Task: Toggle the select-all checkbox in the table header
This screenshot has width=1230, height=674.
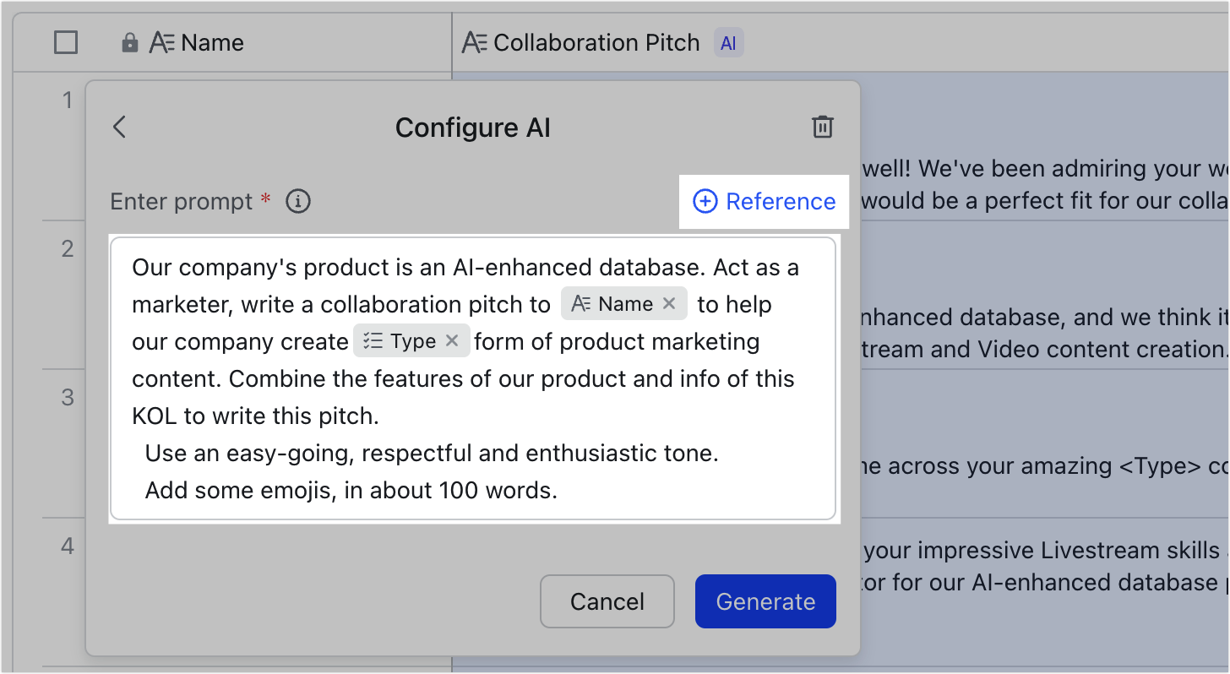Action: [65, 42]
